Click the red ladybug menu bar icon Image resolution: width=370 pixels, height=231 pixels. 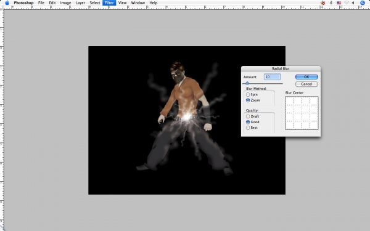(323, 3)
